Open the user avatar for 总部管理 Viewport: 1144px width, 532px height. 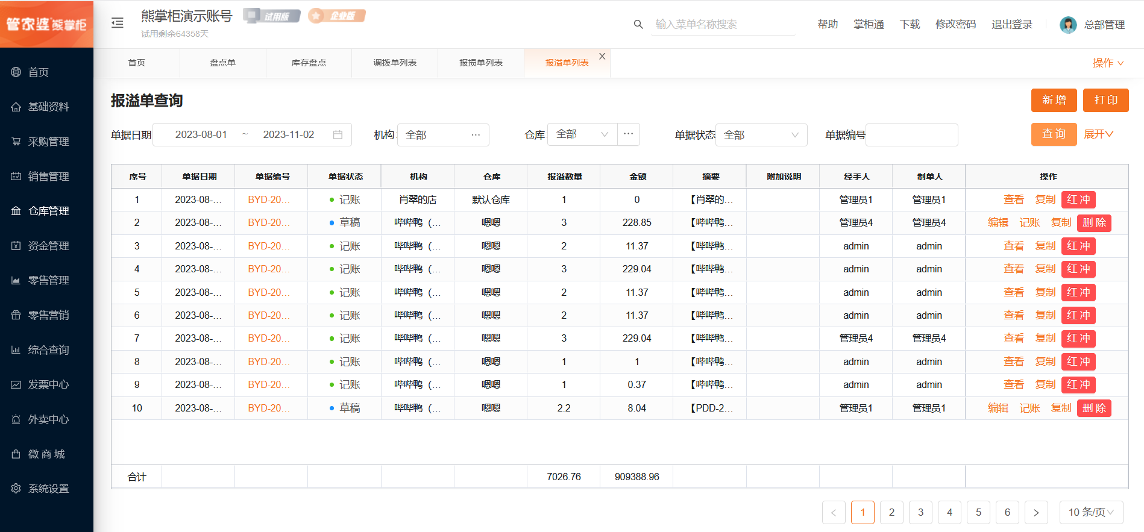1068,25
